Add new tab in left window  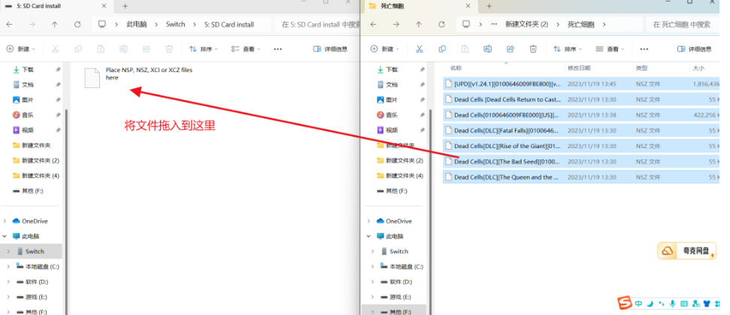click(x=125, y=6)
